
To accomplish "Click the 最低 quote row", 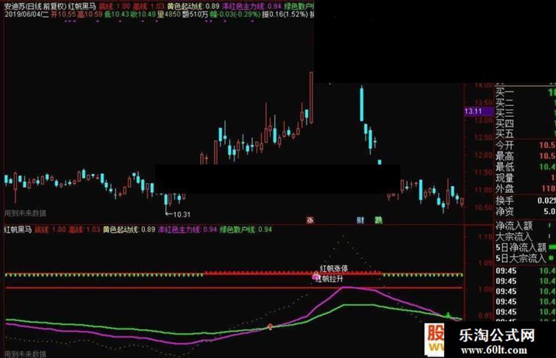I will coord(525,166).
